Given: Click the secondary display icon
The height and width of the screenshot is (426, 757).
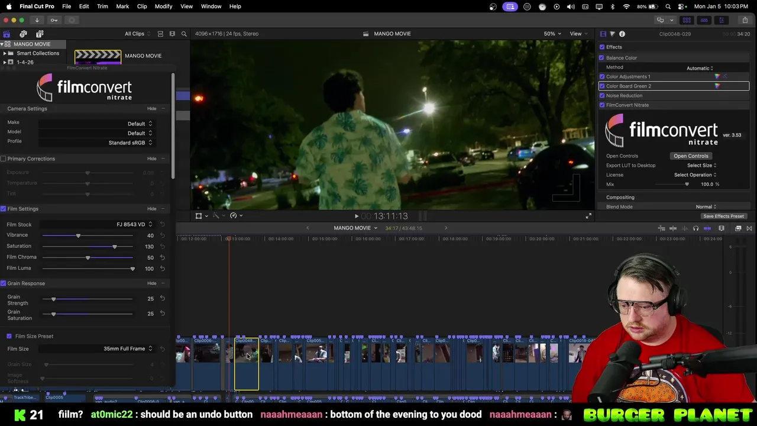Looking at the screenshot, I should pos(660,20).
